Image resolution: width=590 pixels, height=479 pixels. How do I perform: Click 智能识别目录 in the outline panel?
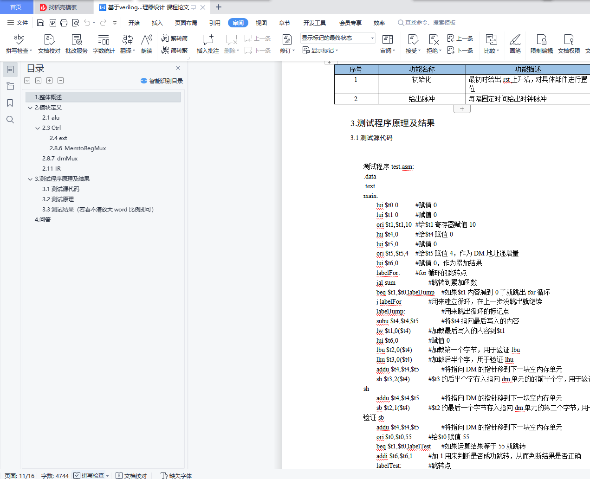162,81
